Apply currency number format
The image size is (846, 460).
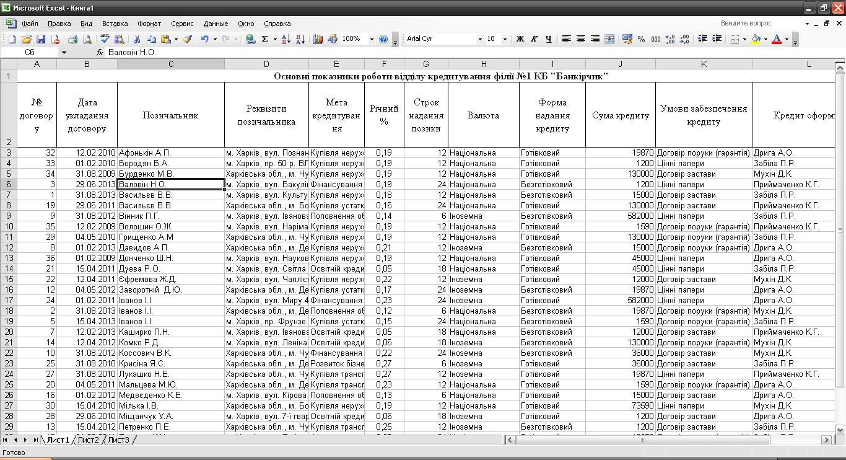point(627,39)
